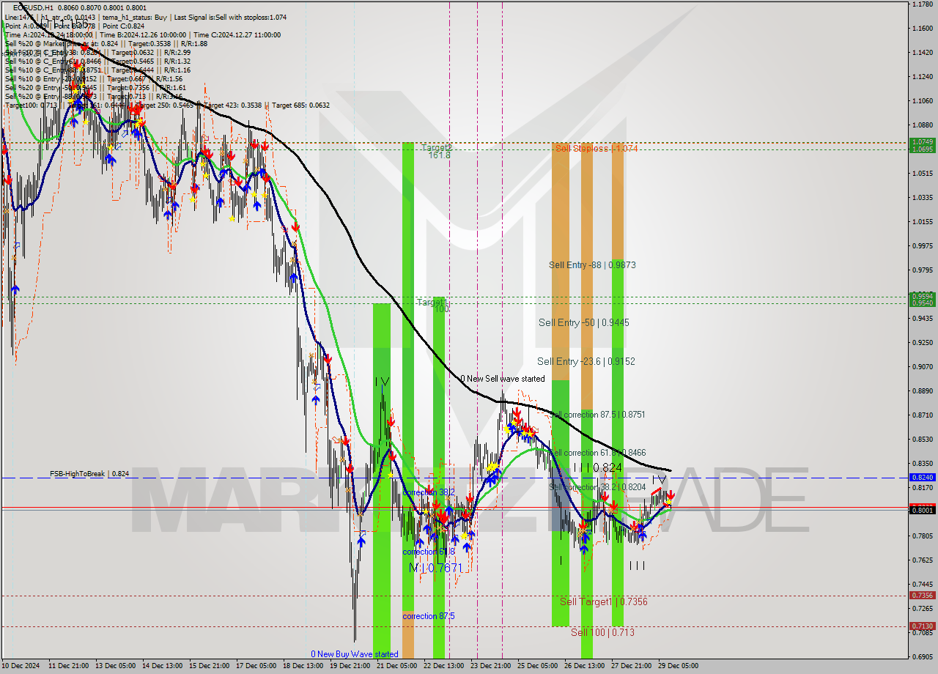The image size is (938, 674).
Task: Click the 0.9070 price scale value
Action: click(x=922, y=366)
